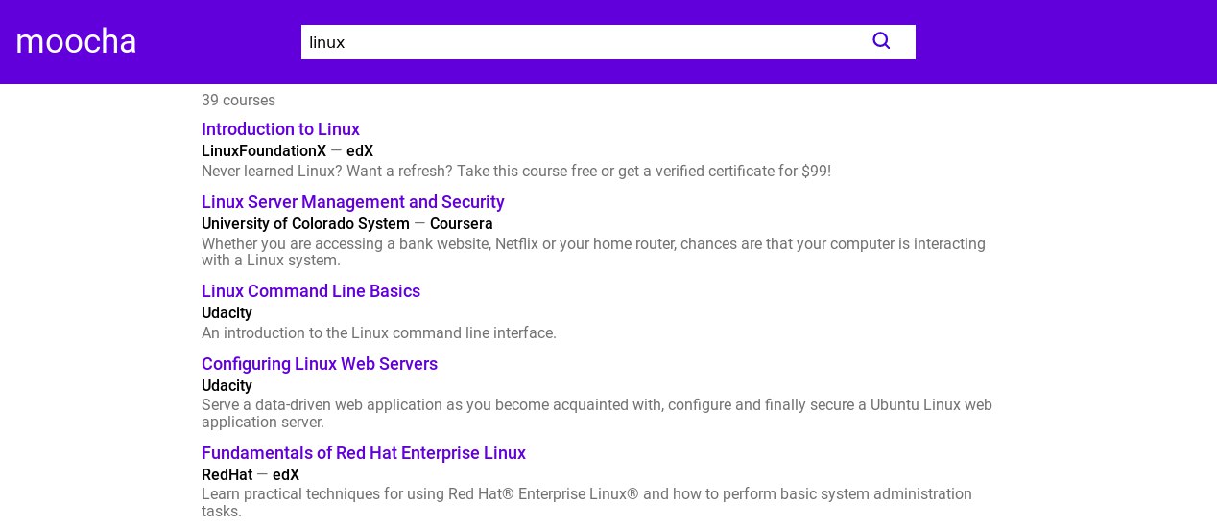Click the RedHat institution name
Viewport: 1217px width, 526px height.
coord(227,475)
